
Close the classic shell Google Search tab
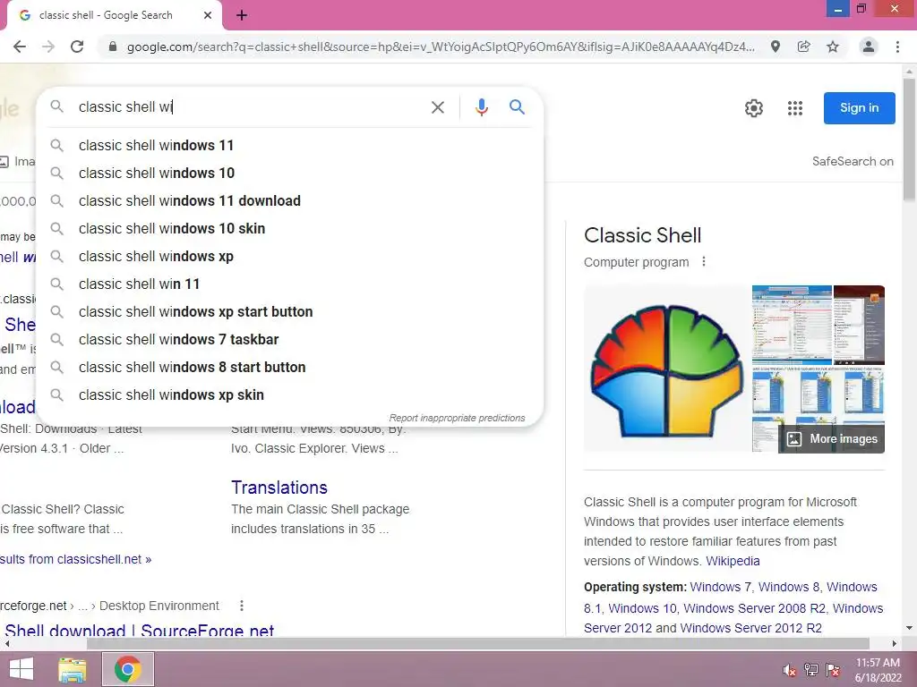(x=208, y=15)
